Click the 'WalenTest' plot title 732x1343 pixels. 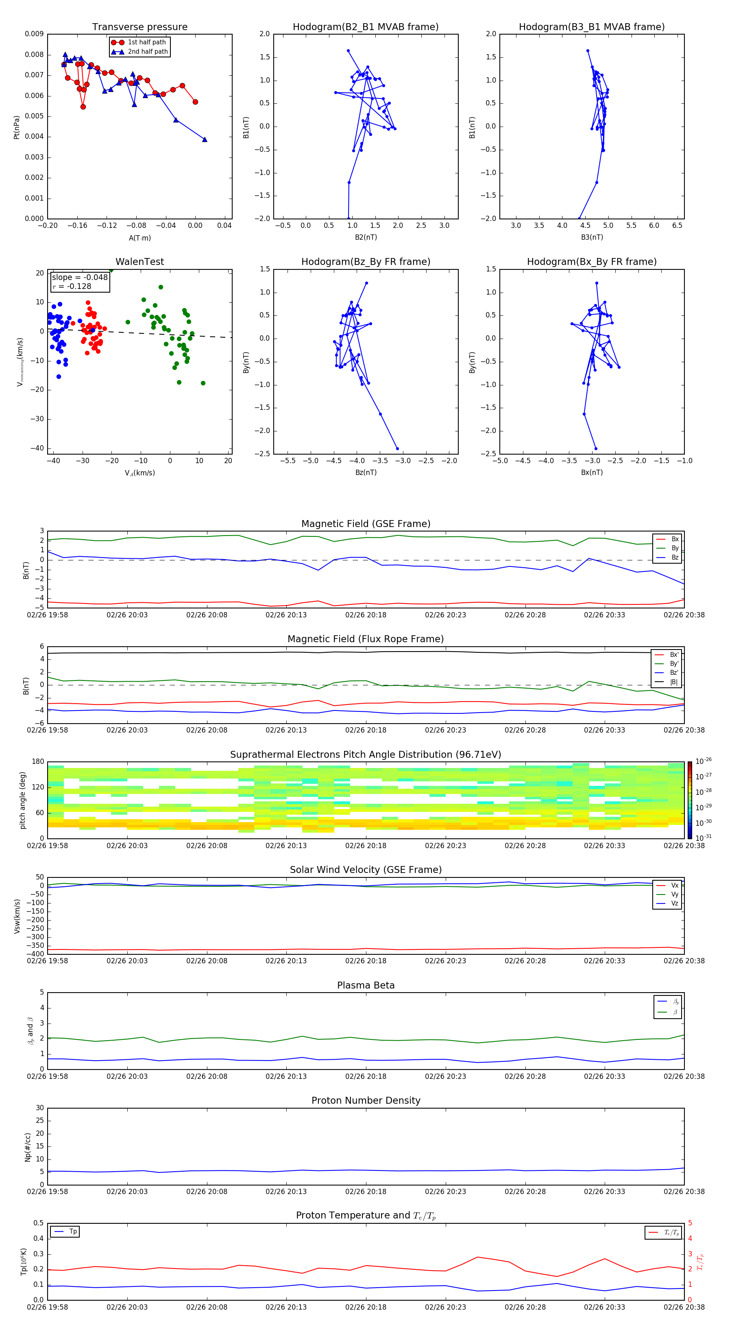click(139, 262)
